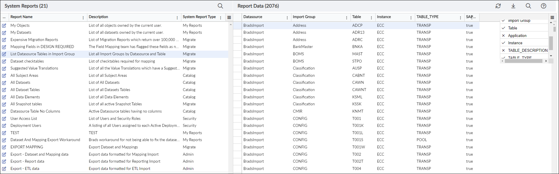Edit the All Dataset Tables report
The height and width of the screenshot is (174, 559).
[x=4, y=90]
